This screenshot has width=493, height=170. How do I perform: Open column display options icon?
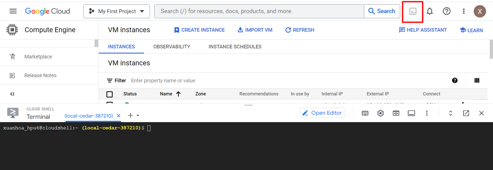pos(477,80)
